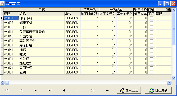Select the 车外圆导角 name cell

coord(42,41)
